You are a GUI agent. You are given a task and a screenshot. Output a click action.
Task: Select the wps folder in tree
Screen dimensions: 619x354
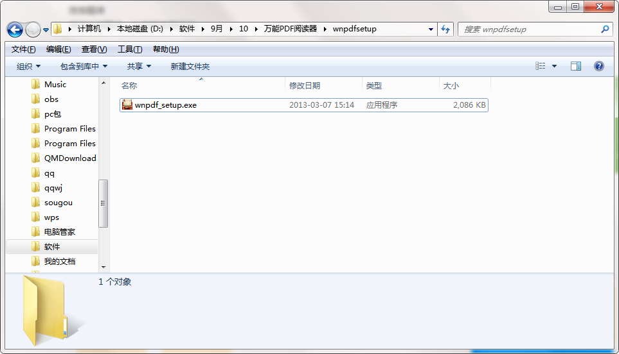pyautogui.click(x=52, y=217)
